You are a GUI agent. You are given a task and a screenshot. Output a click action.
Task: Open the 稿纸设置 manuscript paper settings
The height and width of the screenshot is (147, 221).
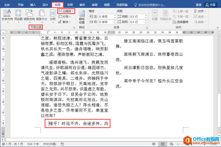[82, 17]
